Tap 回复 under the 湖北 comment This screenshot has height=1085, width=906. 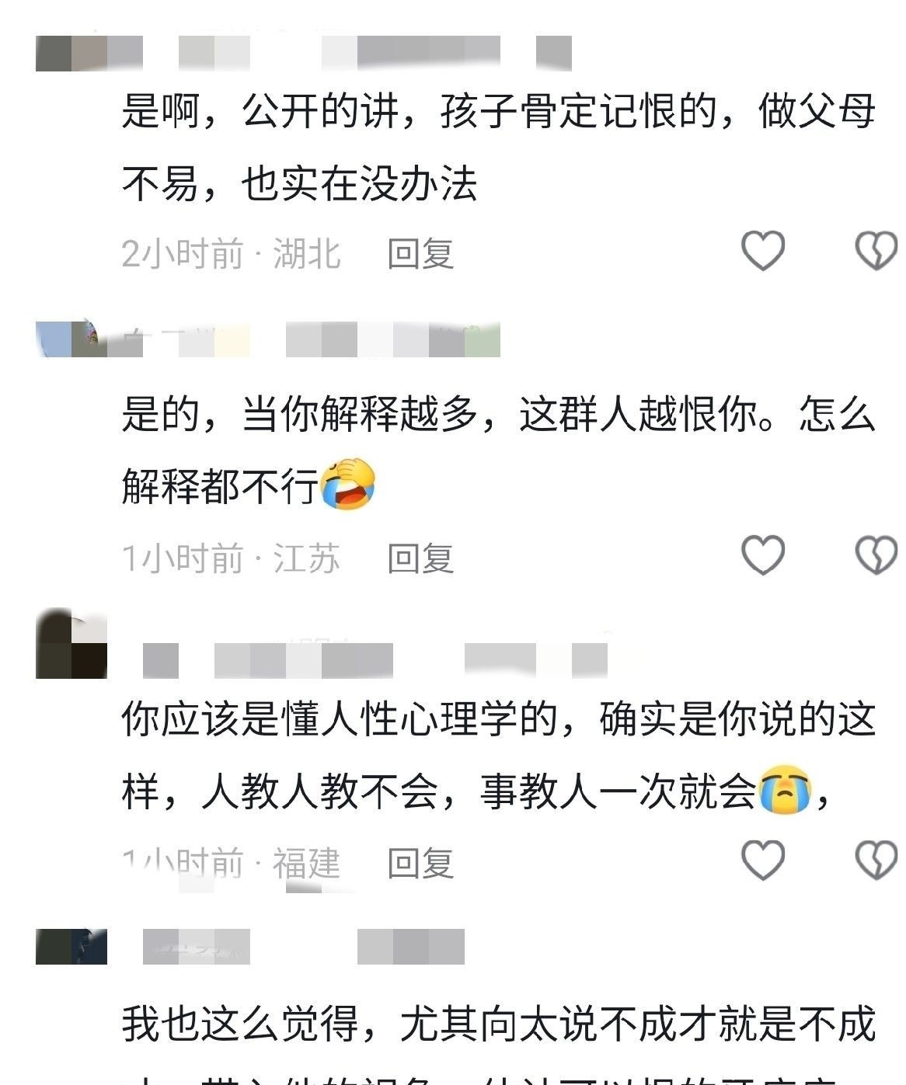click(420, 254)
